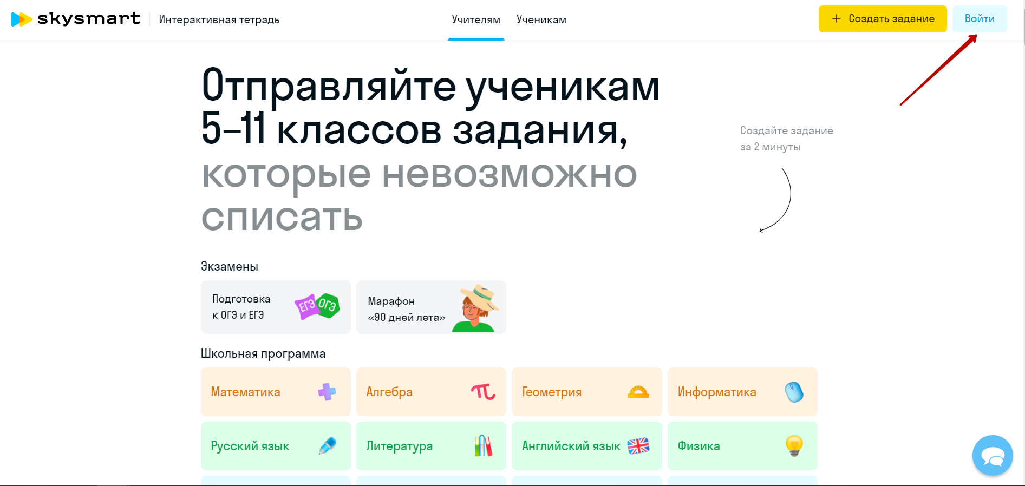1025x486 pixels.
Task: Select the Алгебра subject
Action: pos(431,392)
